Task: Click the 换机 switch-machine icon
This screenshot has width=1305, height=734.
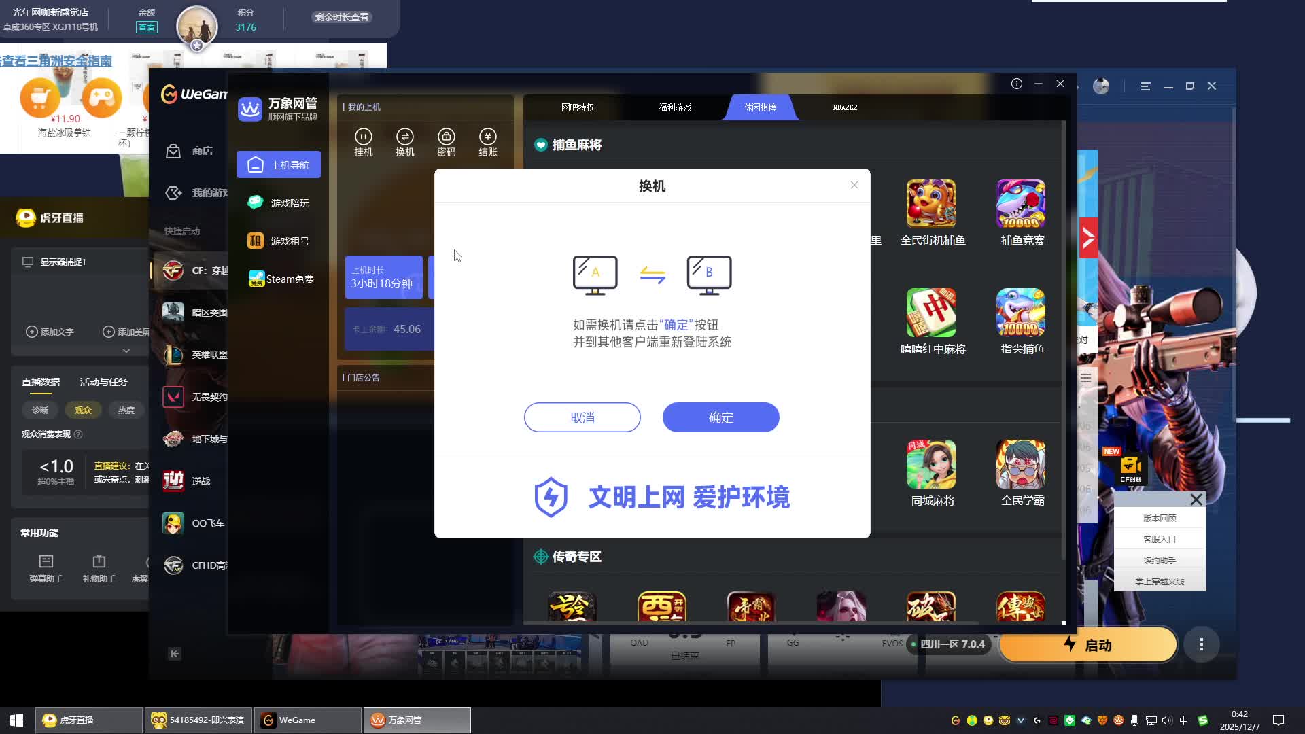Action: pyautogui.click(x=404, y=137)
